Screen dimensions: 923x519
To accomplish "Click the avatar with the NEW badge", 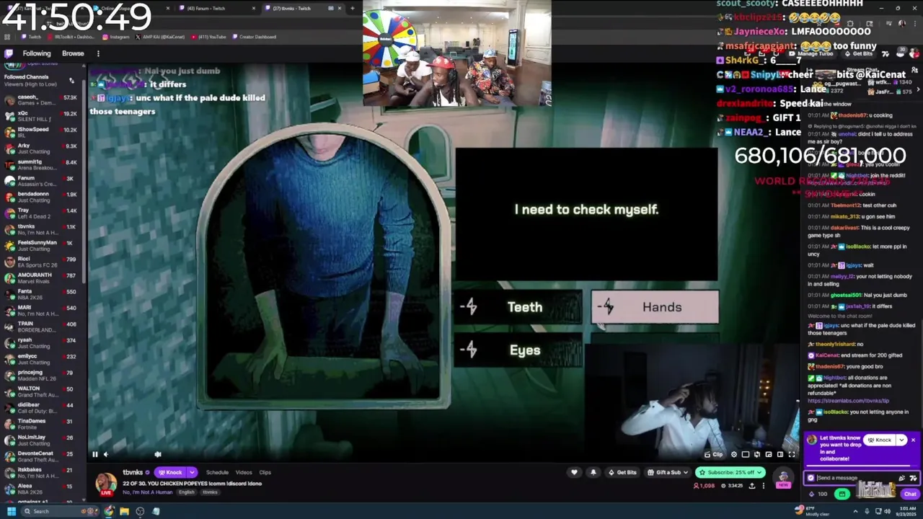I will pyautogui.click(x=783, y=477).
